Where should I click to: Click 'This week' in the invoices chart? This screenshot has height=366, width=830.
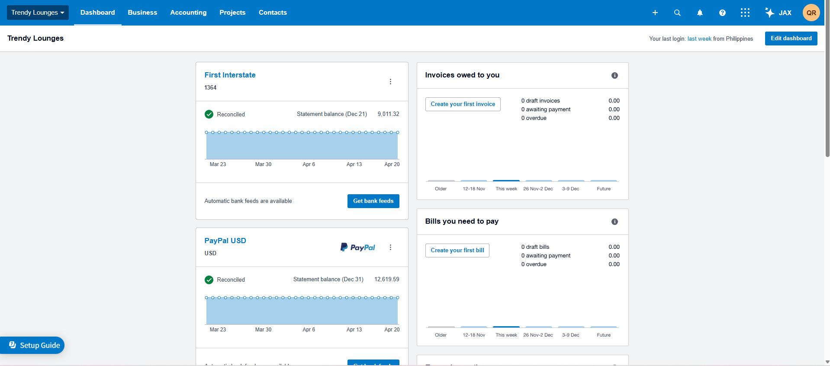[506, 189]
